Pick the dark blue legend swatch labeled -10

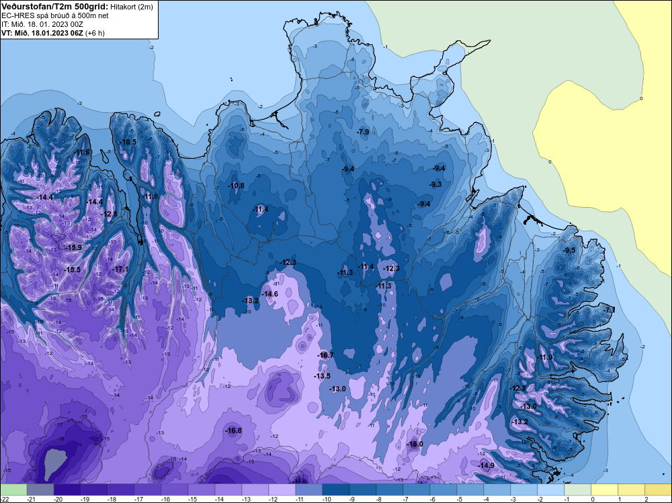coord(336,490)
